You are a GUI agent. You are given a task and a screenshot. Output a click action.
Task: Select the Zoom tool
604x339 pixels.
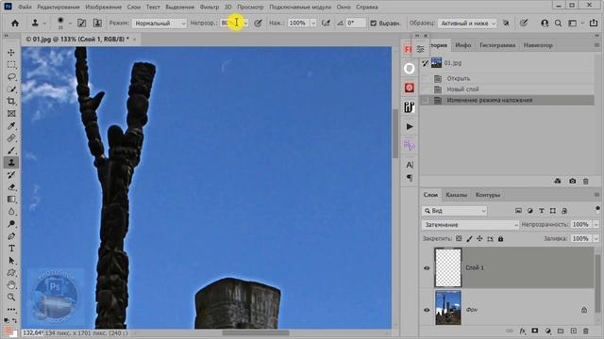[11, 298]
